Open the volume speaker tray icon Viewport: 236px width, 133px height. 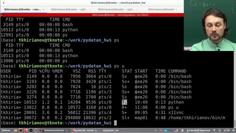233,130
